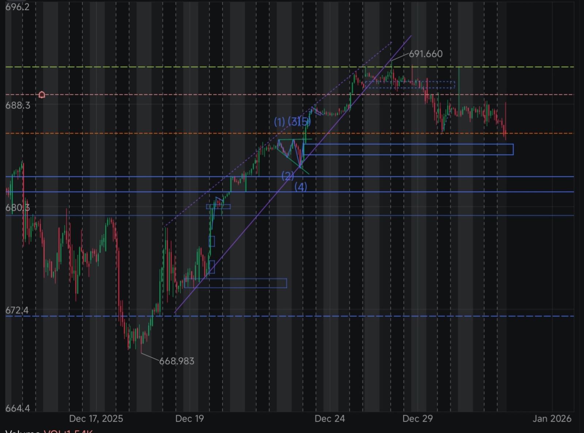Click the Dec 24 date label

[330, 418]
